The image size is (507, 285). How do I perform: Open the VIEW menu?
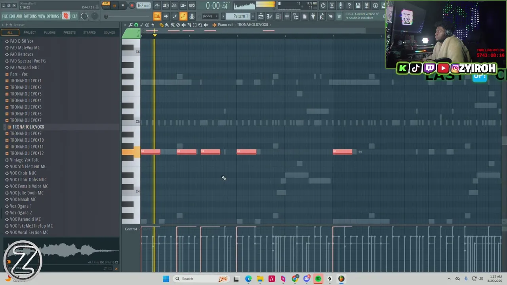(42, 16)
